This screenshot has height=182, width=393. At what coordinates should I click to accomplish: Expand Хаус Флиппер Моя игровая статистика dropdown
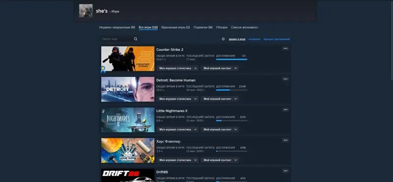click(x=177, y=160)
